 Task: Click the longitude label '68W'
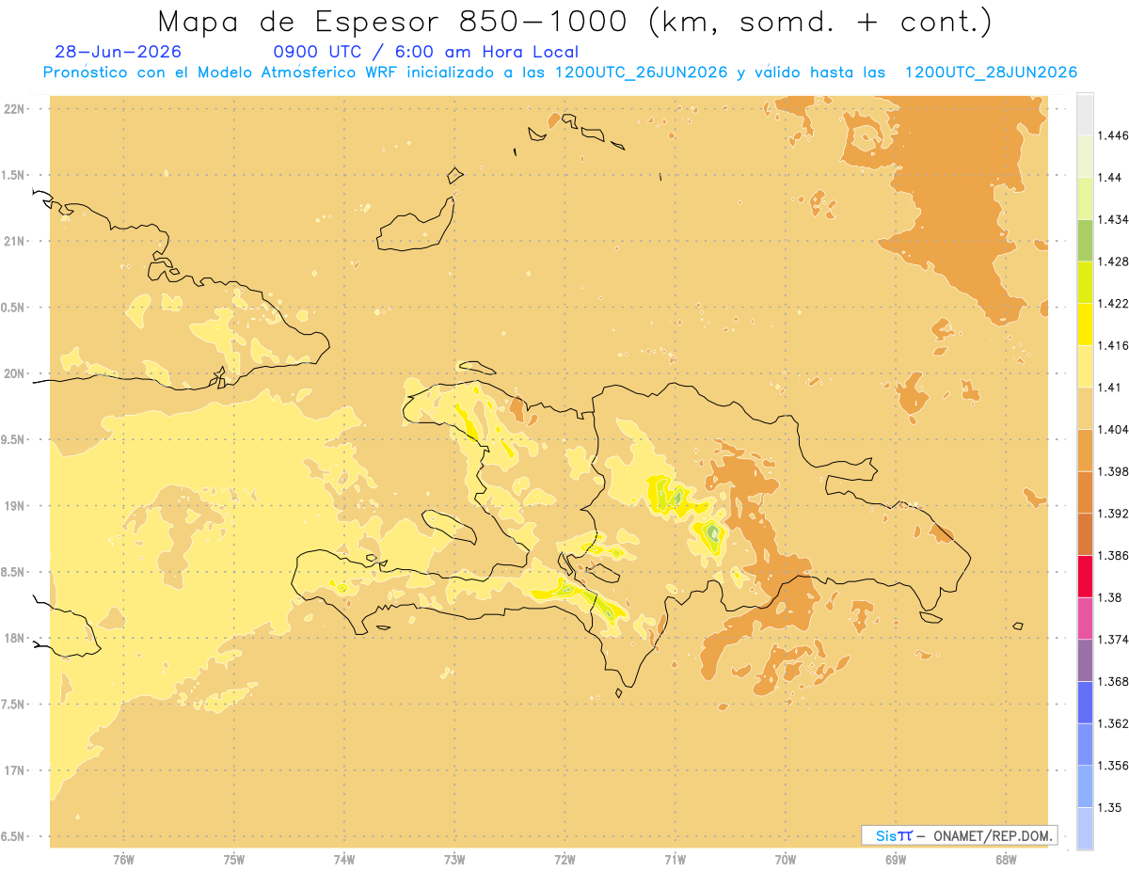pyautogui.click(x=1005, y=859)
